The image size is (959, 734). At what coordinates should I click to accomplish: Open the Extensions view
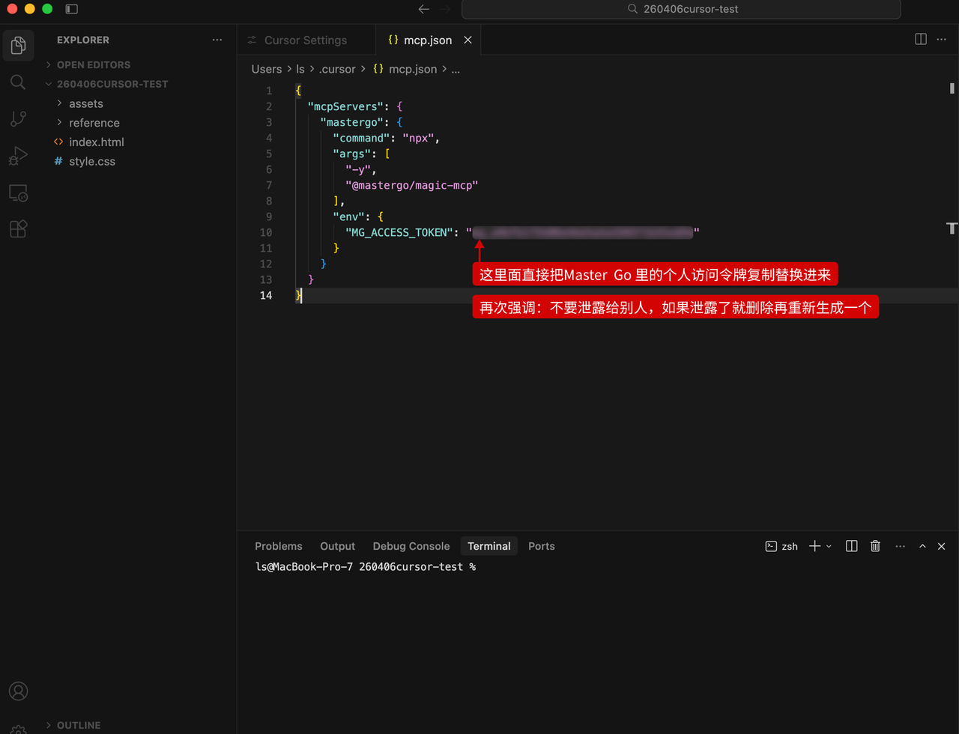pos(18,228)
